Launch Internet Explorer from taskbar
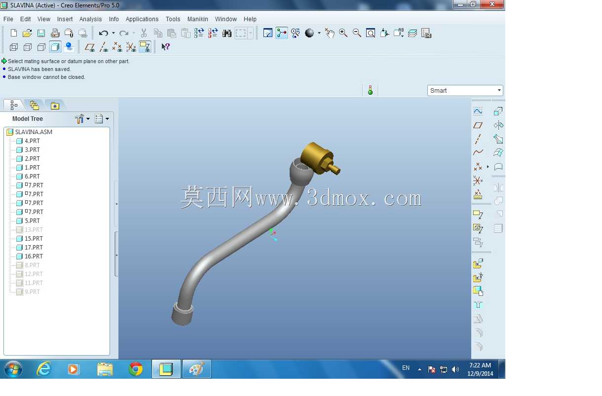 (x=44, y=369)
